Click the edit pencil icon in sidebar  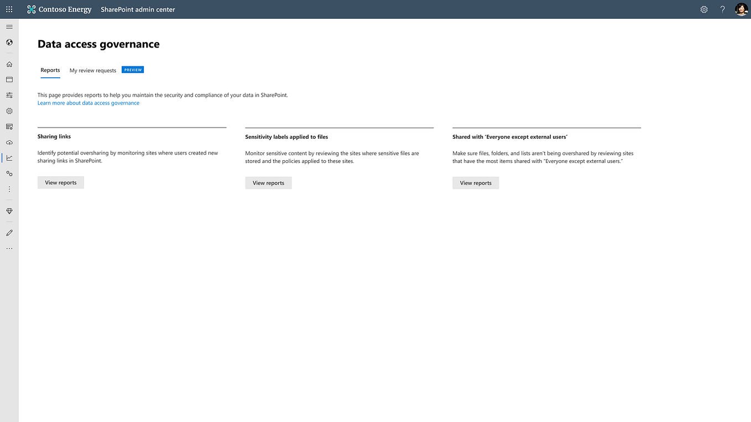pos(9,233)
